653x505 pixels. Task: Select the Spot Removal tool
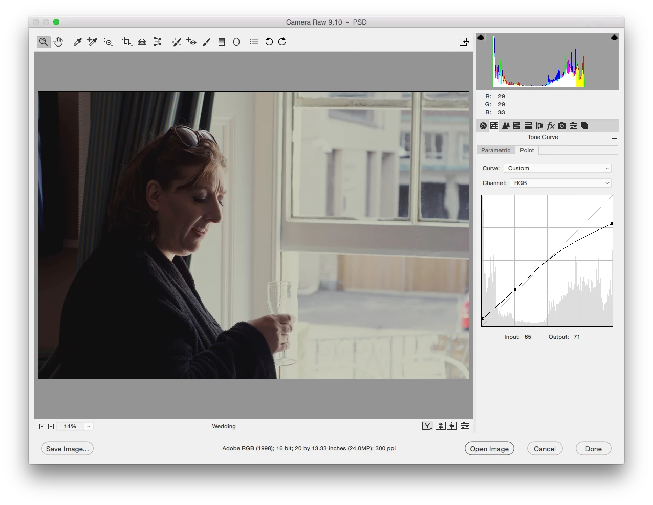tap(177, 42)
